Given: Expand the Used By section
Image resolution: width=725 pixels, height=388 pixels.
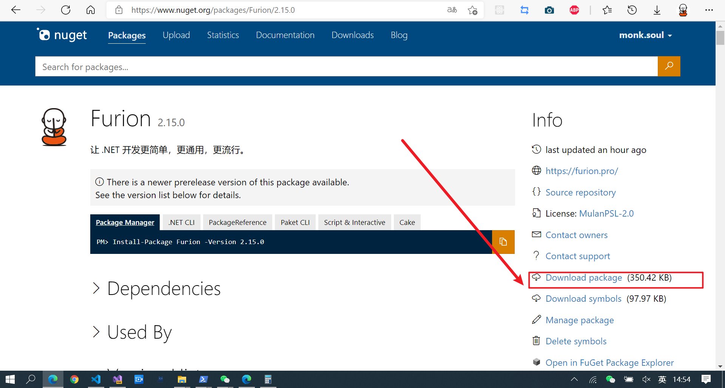Looking at the screenshot, I should (x=132, y=332).
